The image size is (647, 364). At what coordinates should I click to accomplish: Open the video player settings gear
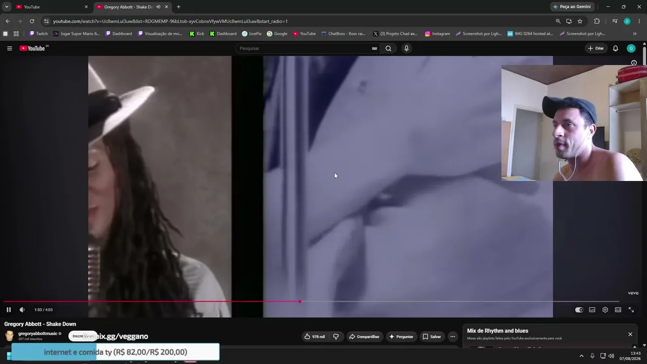pyautogui.click(x=605, y=310)
